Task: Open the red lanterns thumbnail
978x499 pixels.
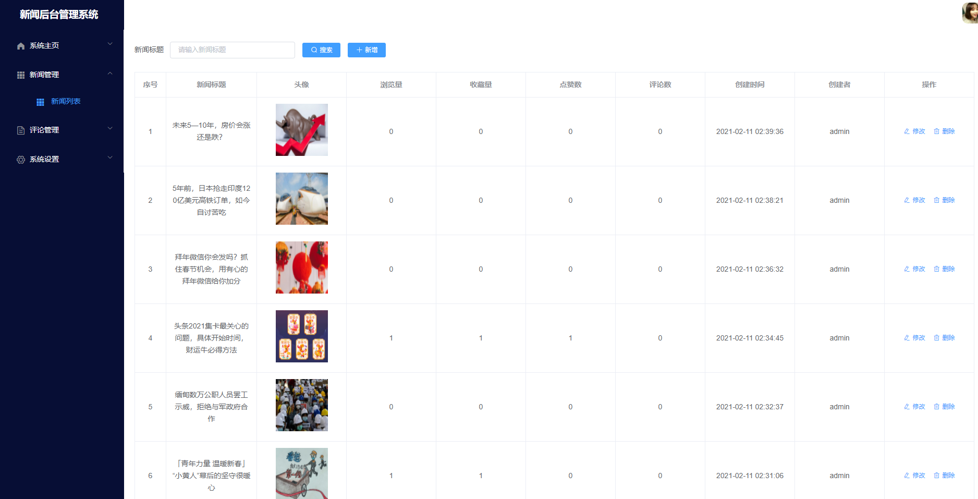Action: [302, 267]
